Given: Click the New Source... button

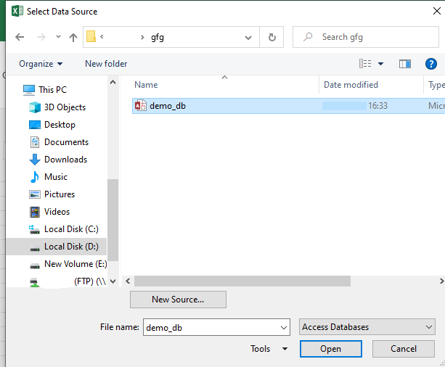Looking at the screenshot, I should click(178, 300).
